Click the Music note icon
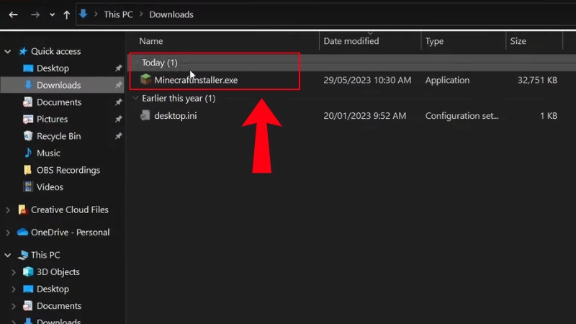 [x=28, y=153]
